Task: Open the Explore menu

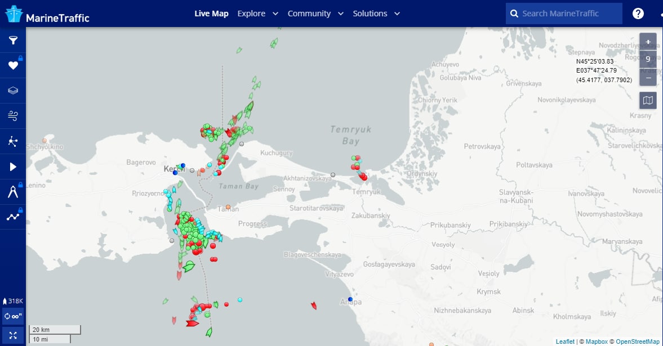Action: (251, 14)
